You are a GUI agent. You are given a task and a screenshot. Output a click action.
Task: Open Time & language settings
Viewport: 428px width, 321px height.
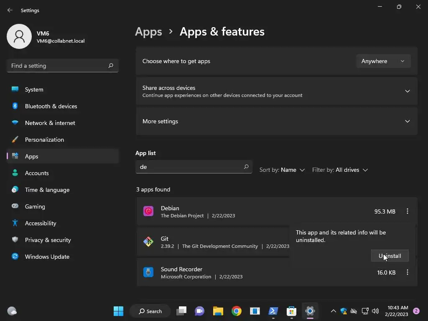pos(63,190)
